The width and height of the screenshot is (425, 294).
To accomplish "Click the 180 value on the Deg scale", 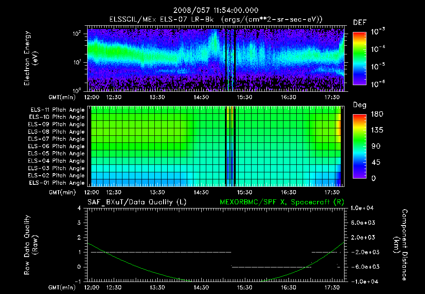I will click(x=377, y=114).
